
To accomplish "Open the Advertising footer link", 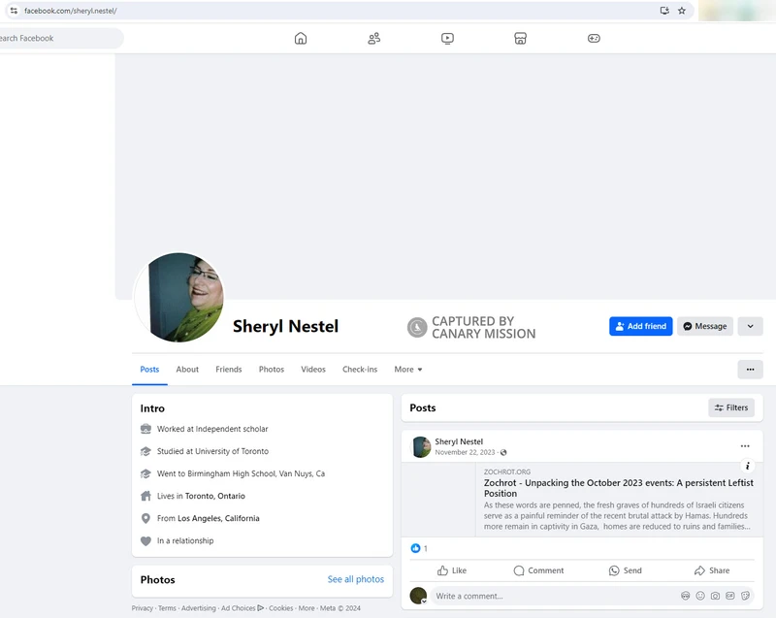I will (199, 608).
